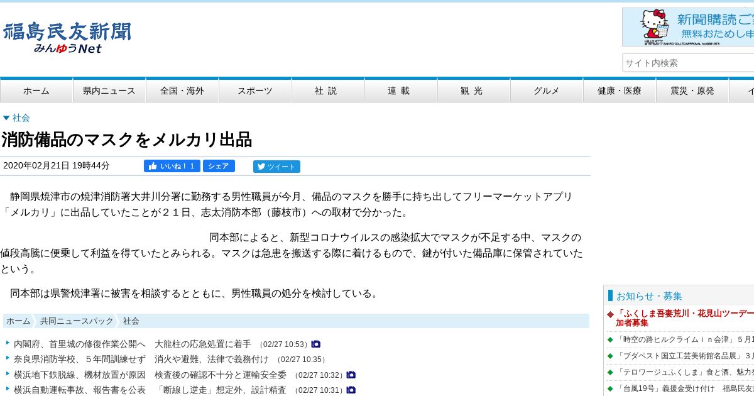Screen dimensions: 754x396
Task: Click the 社会 breadcrumb item
Action: [131, 321]
